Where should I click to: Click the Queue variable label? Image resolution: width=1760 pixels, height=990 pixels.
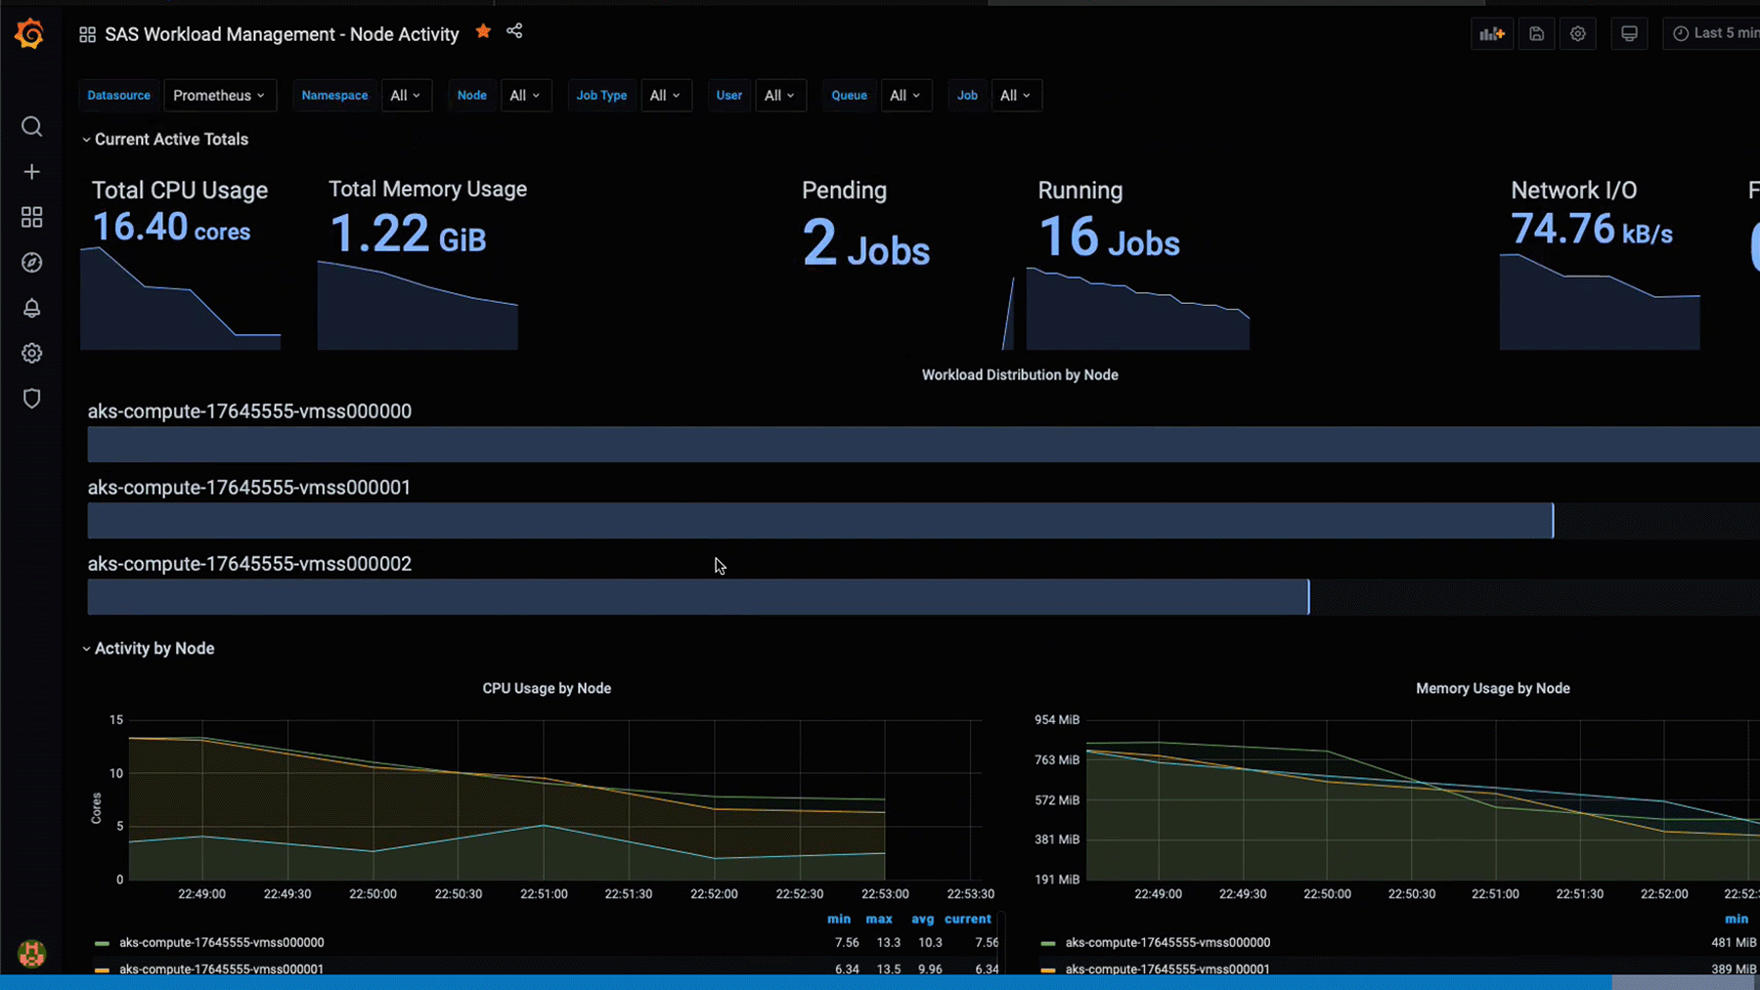(x=849, y=95)
